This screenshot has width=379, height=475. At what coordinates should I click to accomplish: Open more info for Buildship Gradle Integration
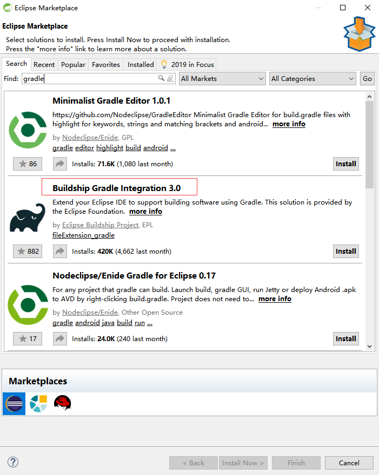[145, 212]
